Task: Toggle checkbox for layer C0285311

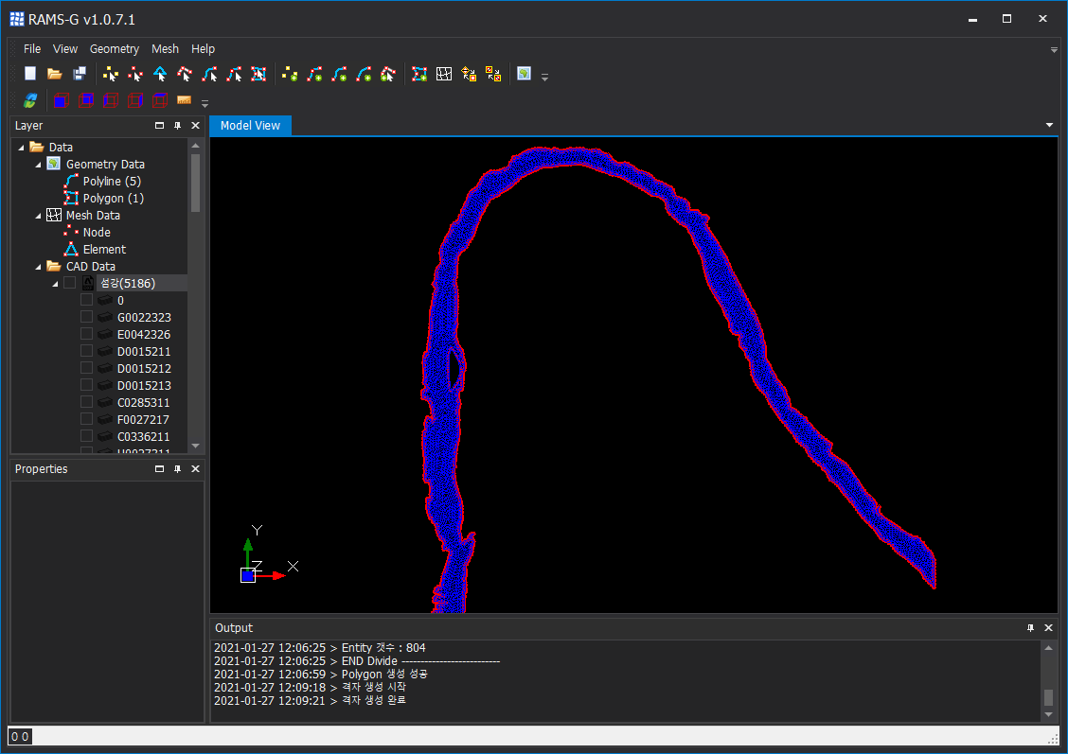Action: click(86, 401)
